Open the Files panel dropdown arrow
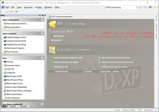 [x=40, y=15]
